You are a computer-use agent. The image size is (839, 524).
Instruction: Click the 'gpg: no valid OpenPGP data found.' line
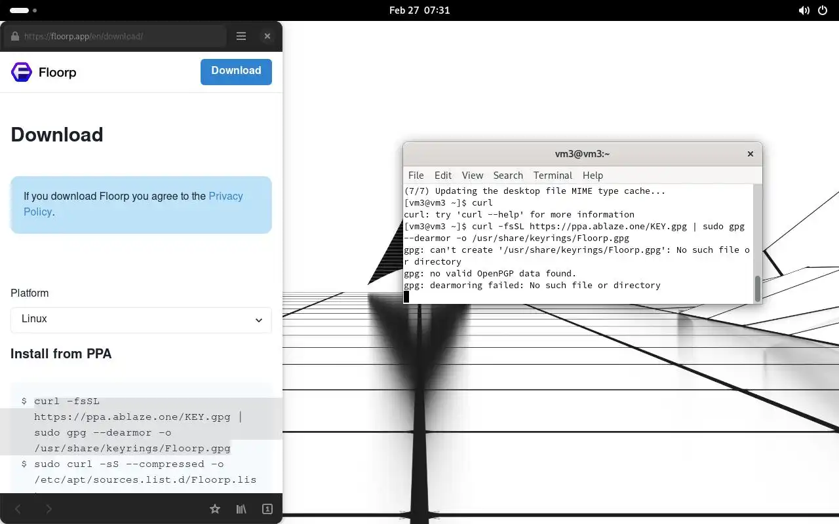coord(490,274)
